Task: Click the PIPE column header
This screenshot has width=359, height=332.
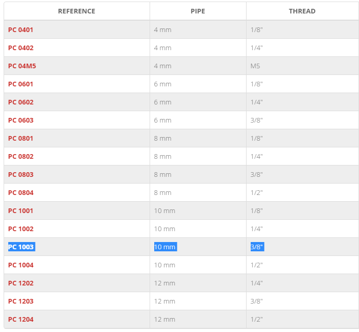Action: click(x=198, y=11)
